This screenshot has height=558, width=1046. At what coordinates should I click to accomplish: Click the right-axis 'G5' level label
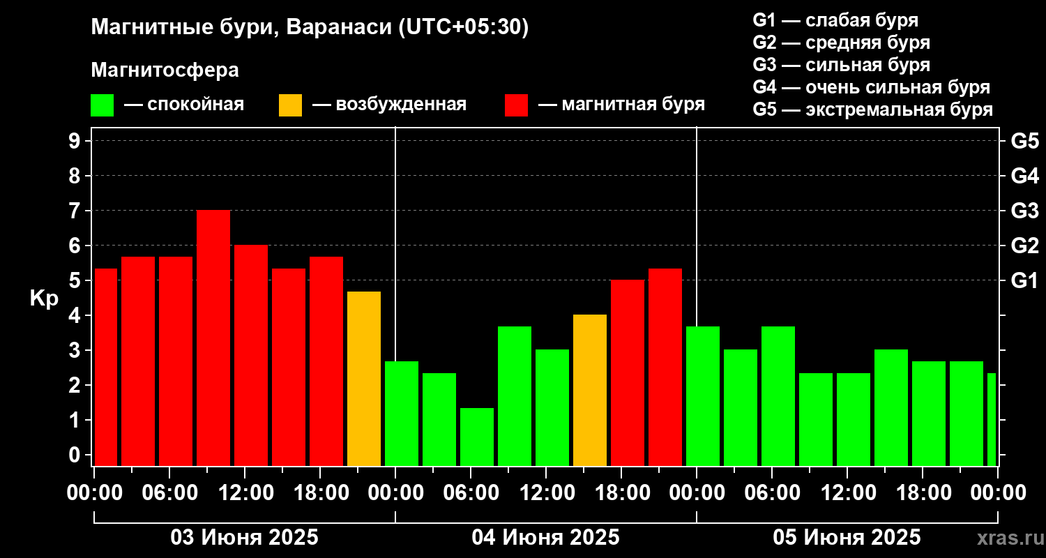pos(1024,142)
